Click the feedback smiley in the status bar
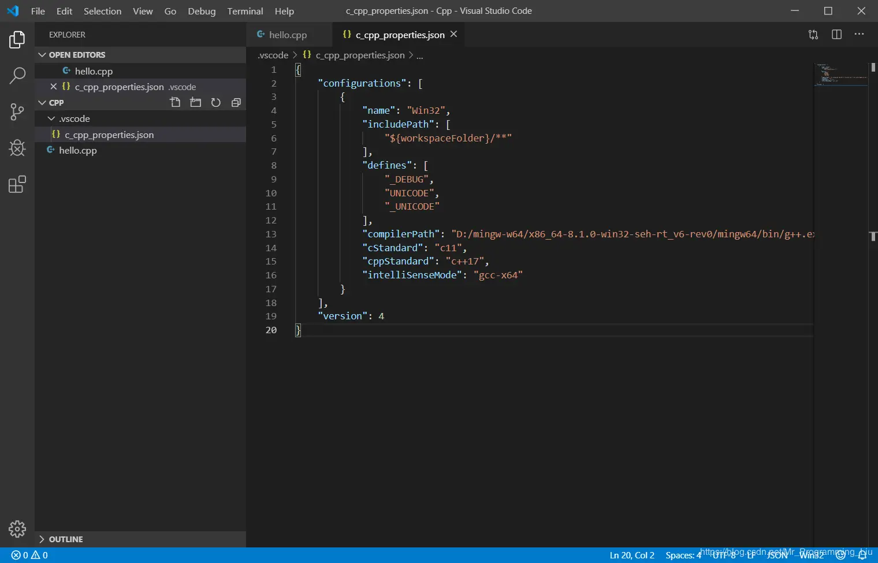This screenshot has width=878, height=563. pyautogui.click(x=841, y=555)
